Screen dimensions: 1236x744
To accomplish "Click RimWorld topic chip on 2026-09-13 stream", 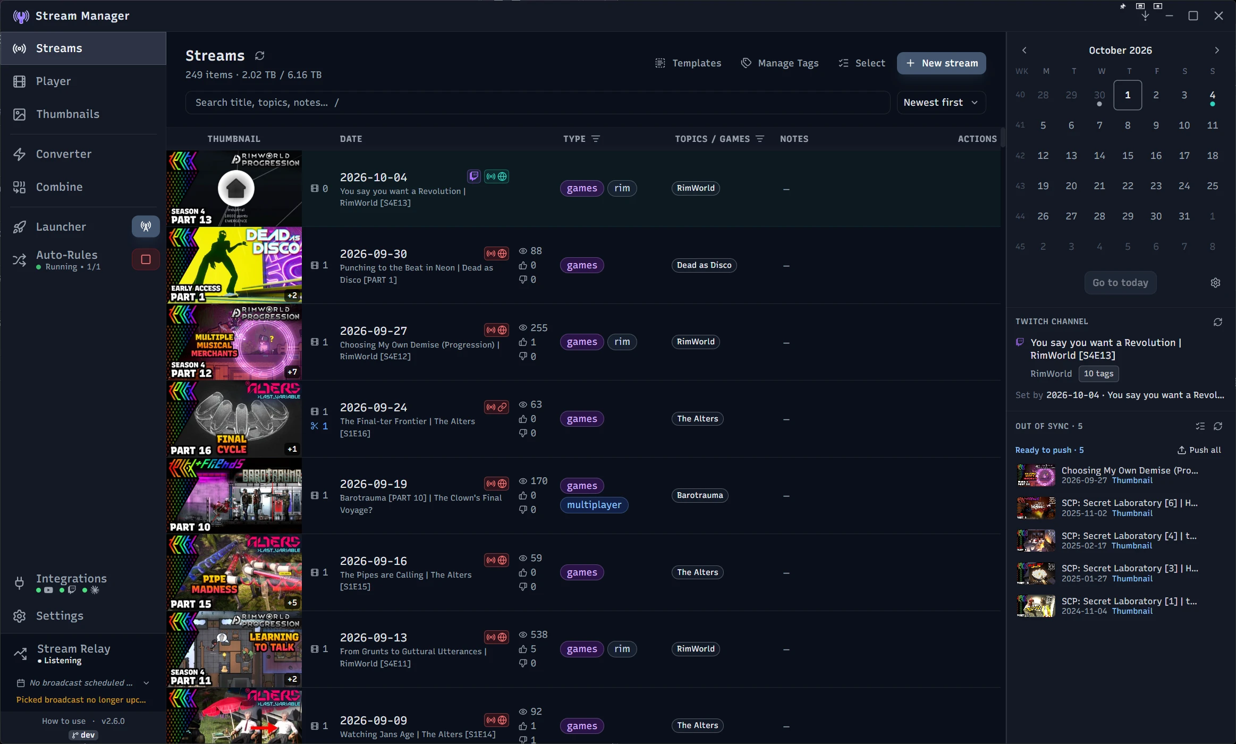I will (x=696, y=649).
